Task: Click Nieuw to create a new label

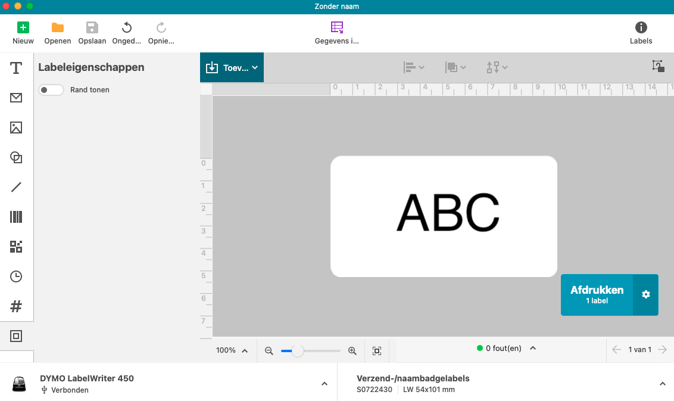Action: click(x=23, y=33)
